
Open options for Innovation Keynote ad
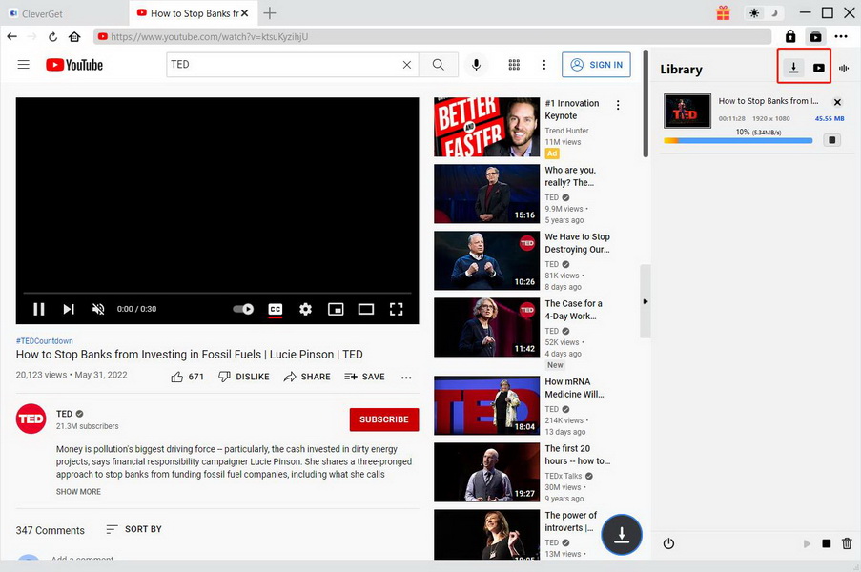(x=618, y=105)
